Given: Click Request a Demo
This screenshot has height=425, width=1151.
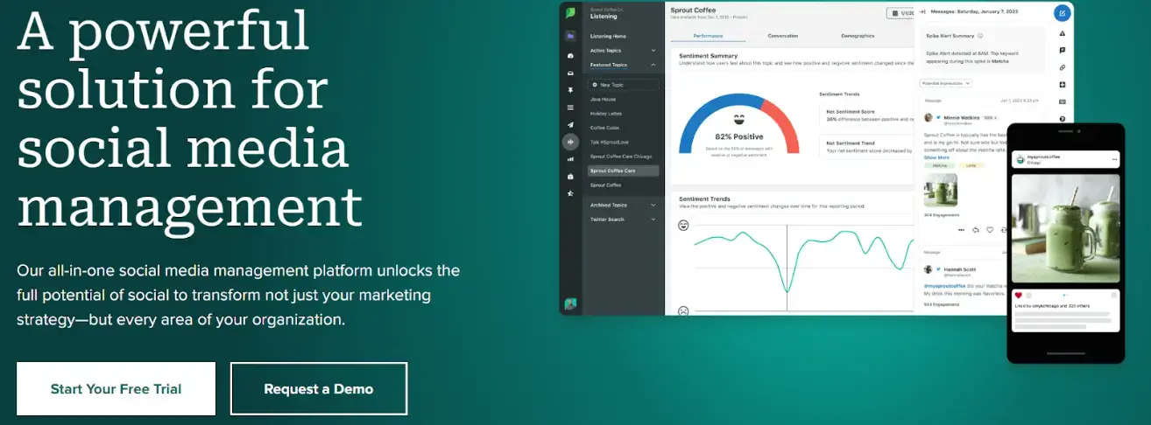Looking at the screenshot, I should point(319,389).
